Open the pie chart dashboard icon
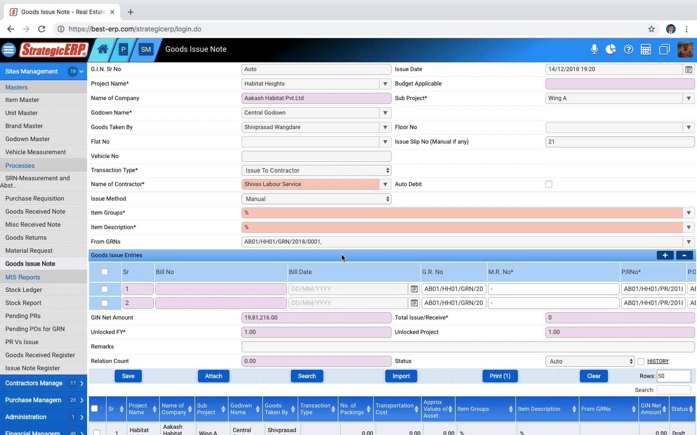 611,49
